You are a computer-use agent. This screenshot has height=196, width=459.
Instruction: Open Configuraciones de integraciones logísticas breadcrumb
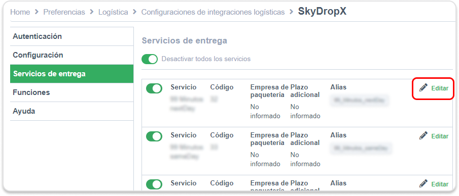[x=213, y=12]
